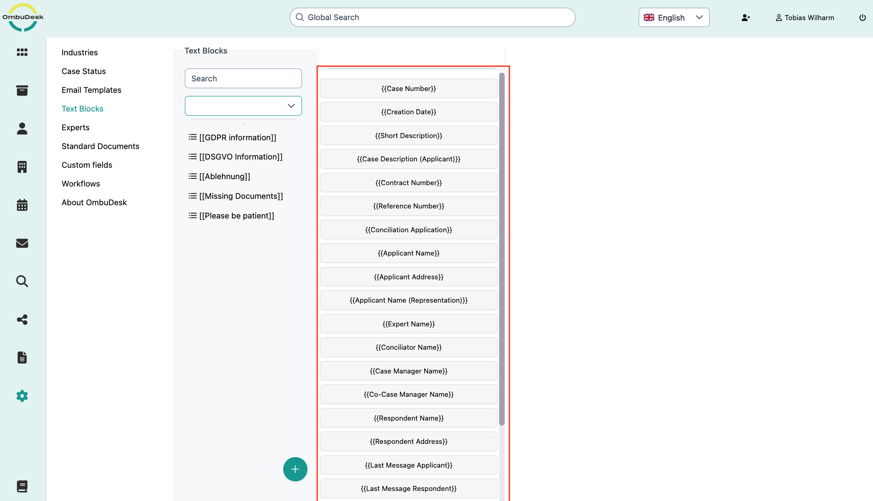Click the add user icon in header

coord(746,17)
